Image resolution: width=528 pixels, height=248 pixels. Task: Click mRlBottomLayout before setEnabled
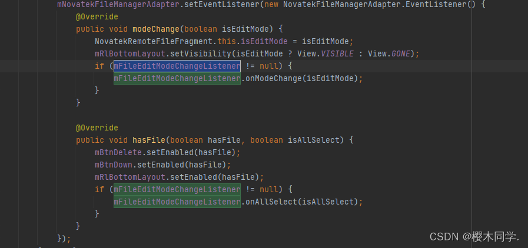[130, 177]
